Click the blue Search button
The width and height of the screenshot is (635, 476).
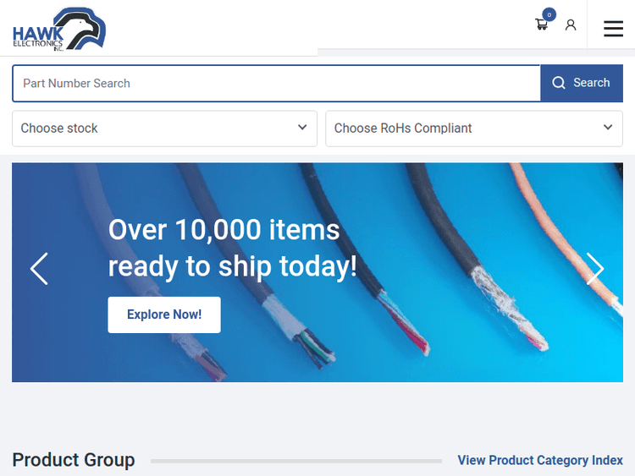coord(582,83)
